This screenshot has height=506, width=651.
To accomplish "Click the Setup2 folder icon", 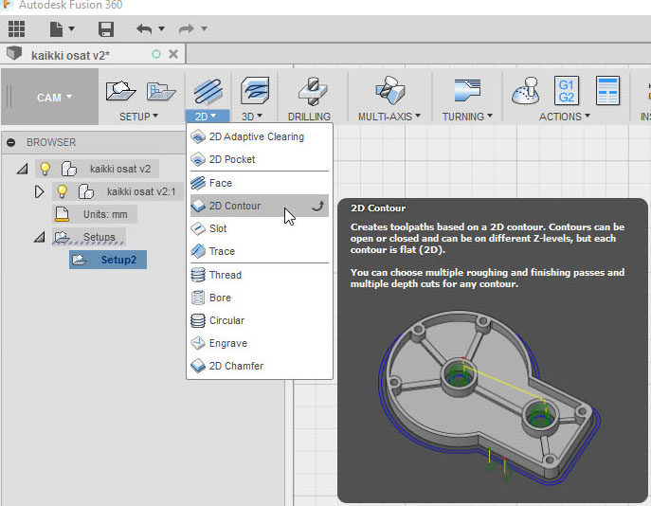I will 80,260.
